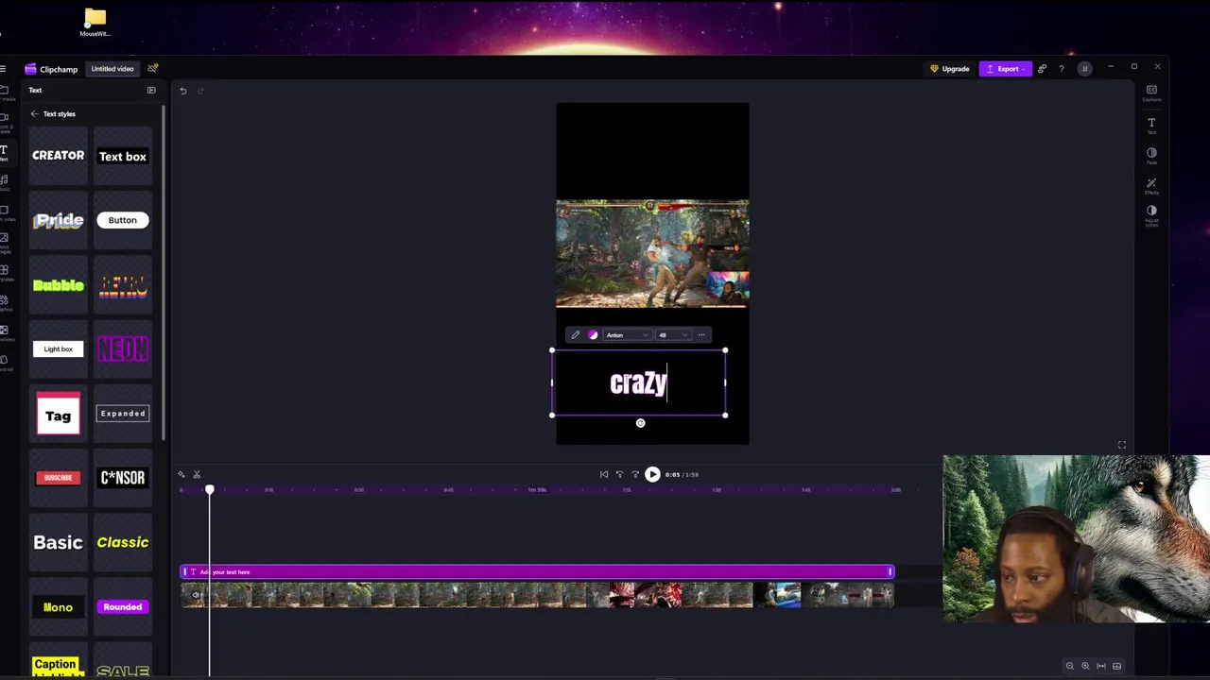1210x680 pixels.
Task: Open the Text properties tab on right
Action: pyautogui.click(x=1151, y=126)
